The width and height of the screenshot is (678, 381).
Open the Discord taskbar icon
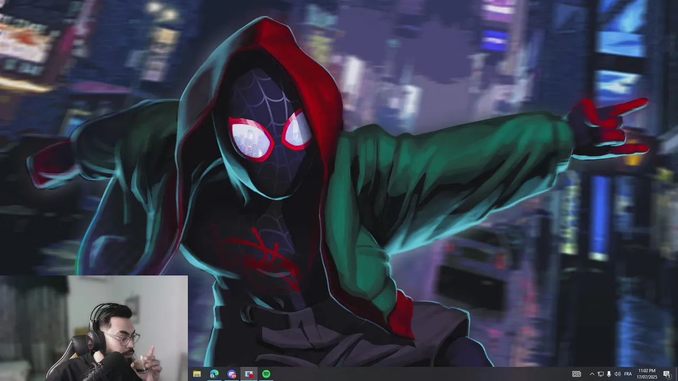(x=231, y=374)
